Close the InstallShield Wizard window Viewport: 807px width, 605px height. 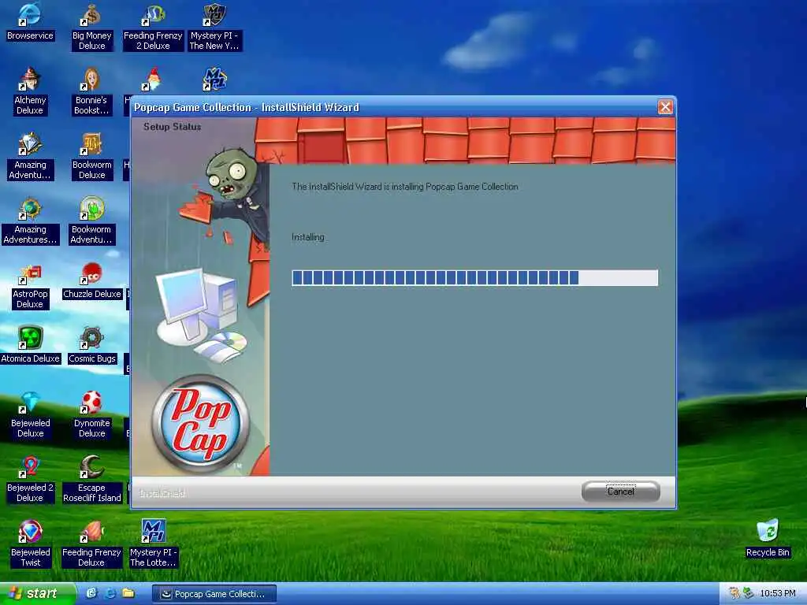665,107
